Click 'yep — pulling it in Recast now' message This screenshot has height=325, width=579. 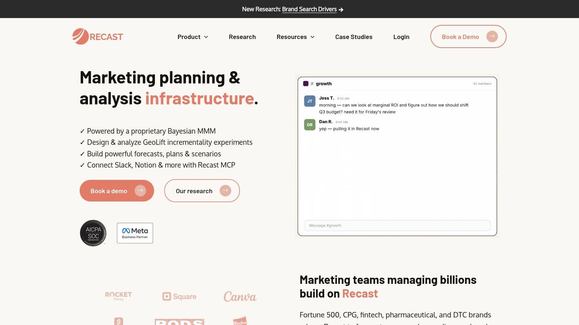pos(349,129)
